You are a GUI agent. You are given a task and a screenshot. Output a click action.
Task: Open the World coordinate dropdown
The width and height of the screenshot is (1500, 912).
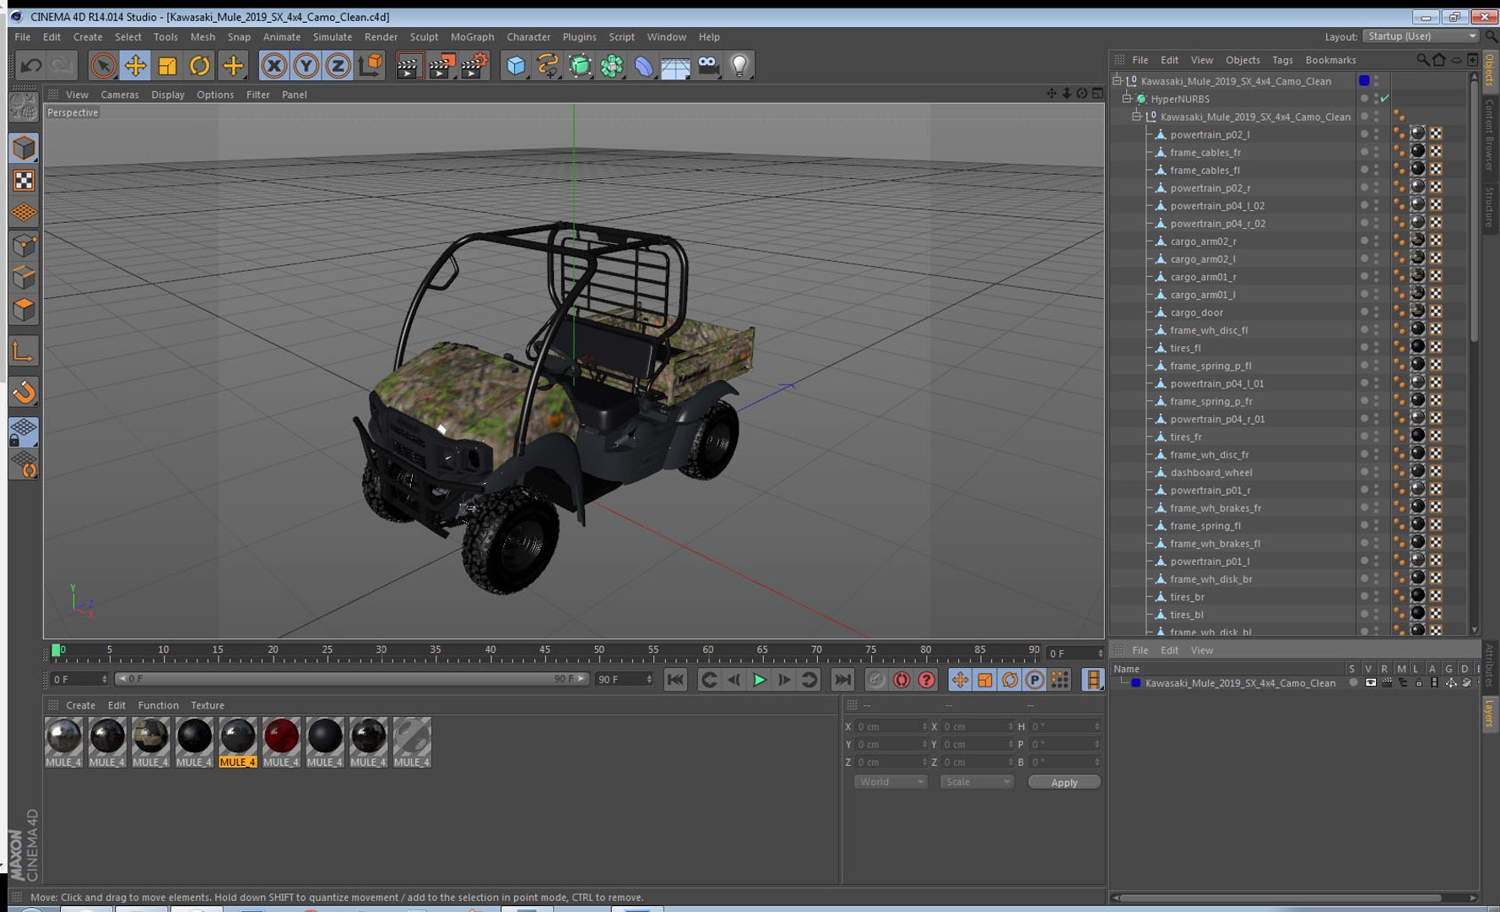pyautogui.click(x=891, y=782)
